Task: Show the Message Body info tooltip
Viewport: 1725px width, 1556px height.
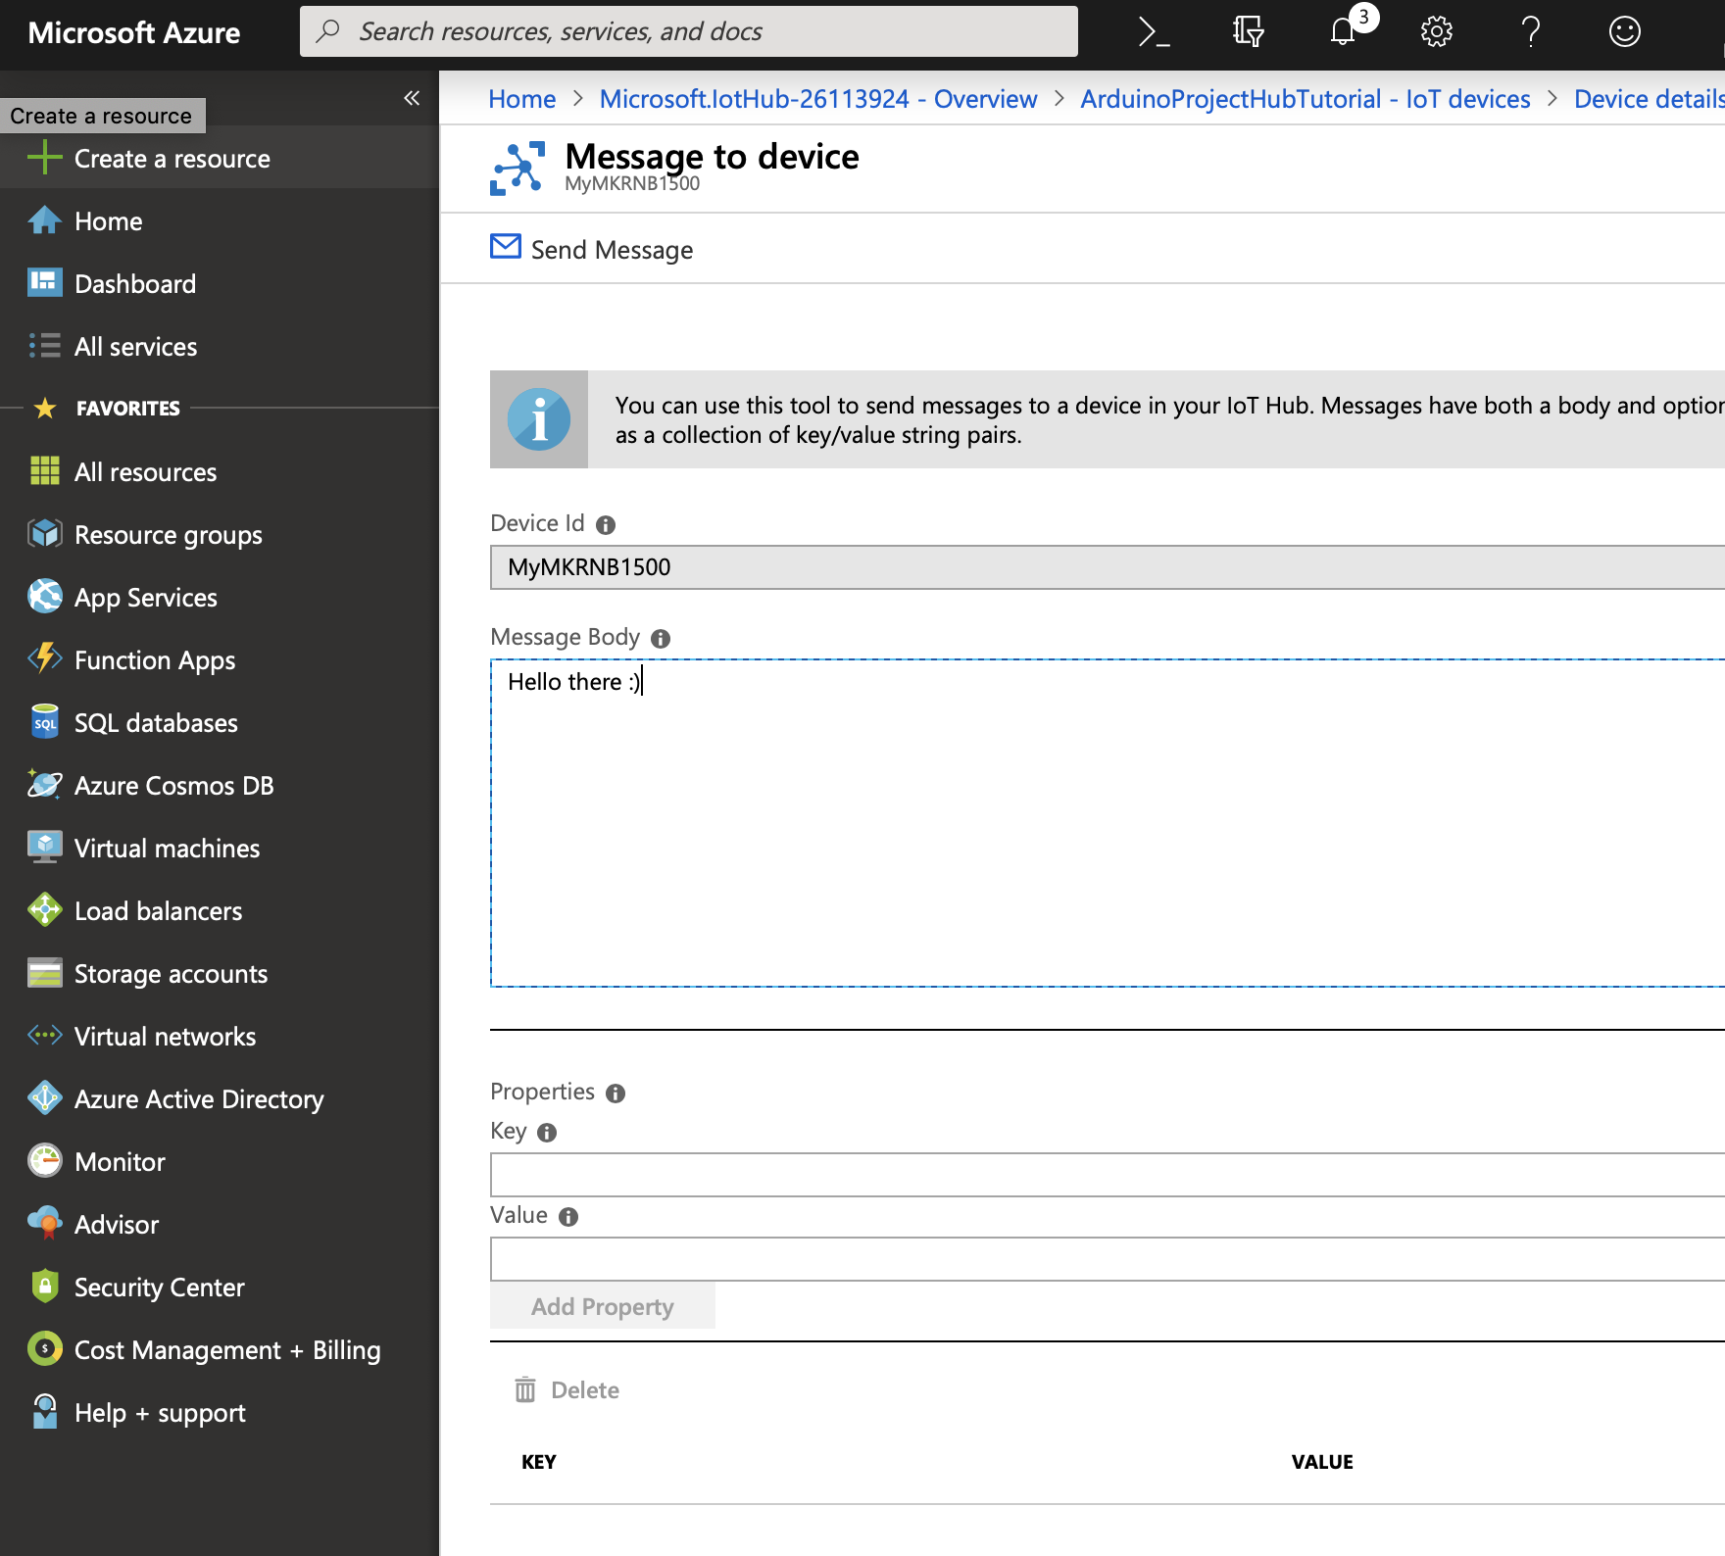Action: click(x=660, y=638)
